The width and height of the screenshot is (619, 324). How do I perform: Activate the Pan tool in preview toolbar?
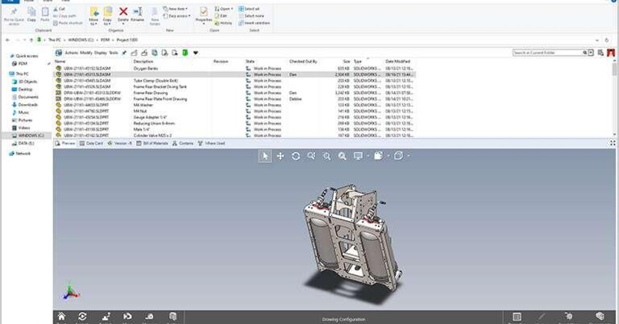(x=280, y=156)
